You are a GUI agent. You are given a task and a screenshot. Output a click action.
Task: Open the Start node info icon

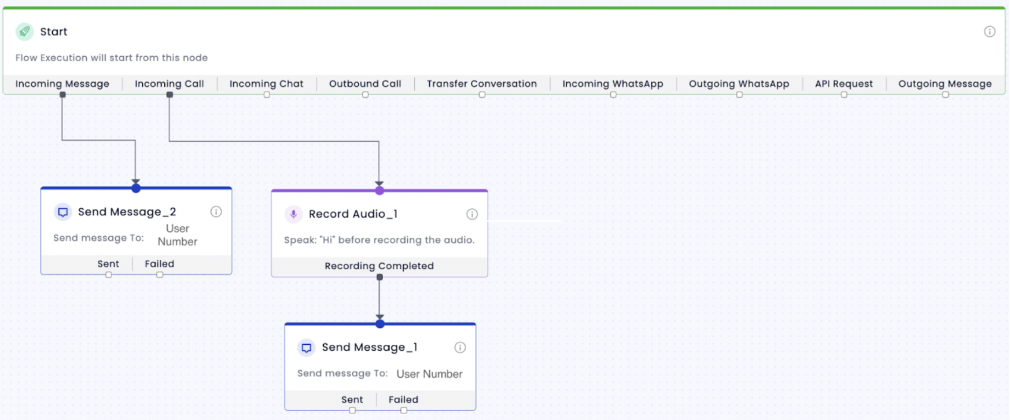click(x=990, y=32)
